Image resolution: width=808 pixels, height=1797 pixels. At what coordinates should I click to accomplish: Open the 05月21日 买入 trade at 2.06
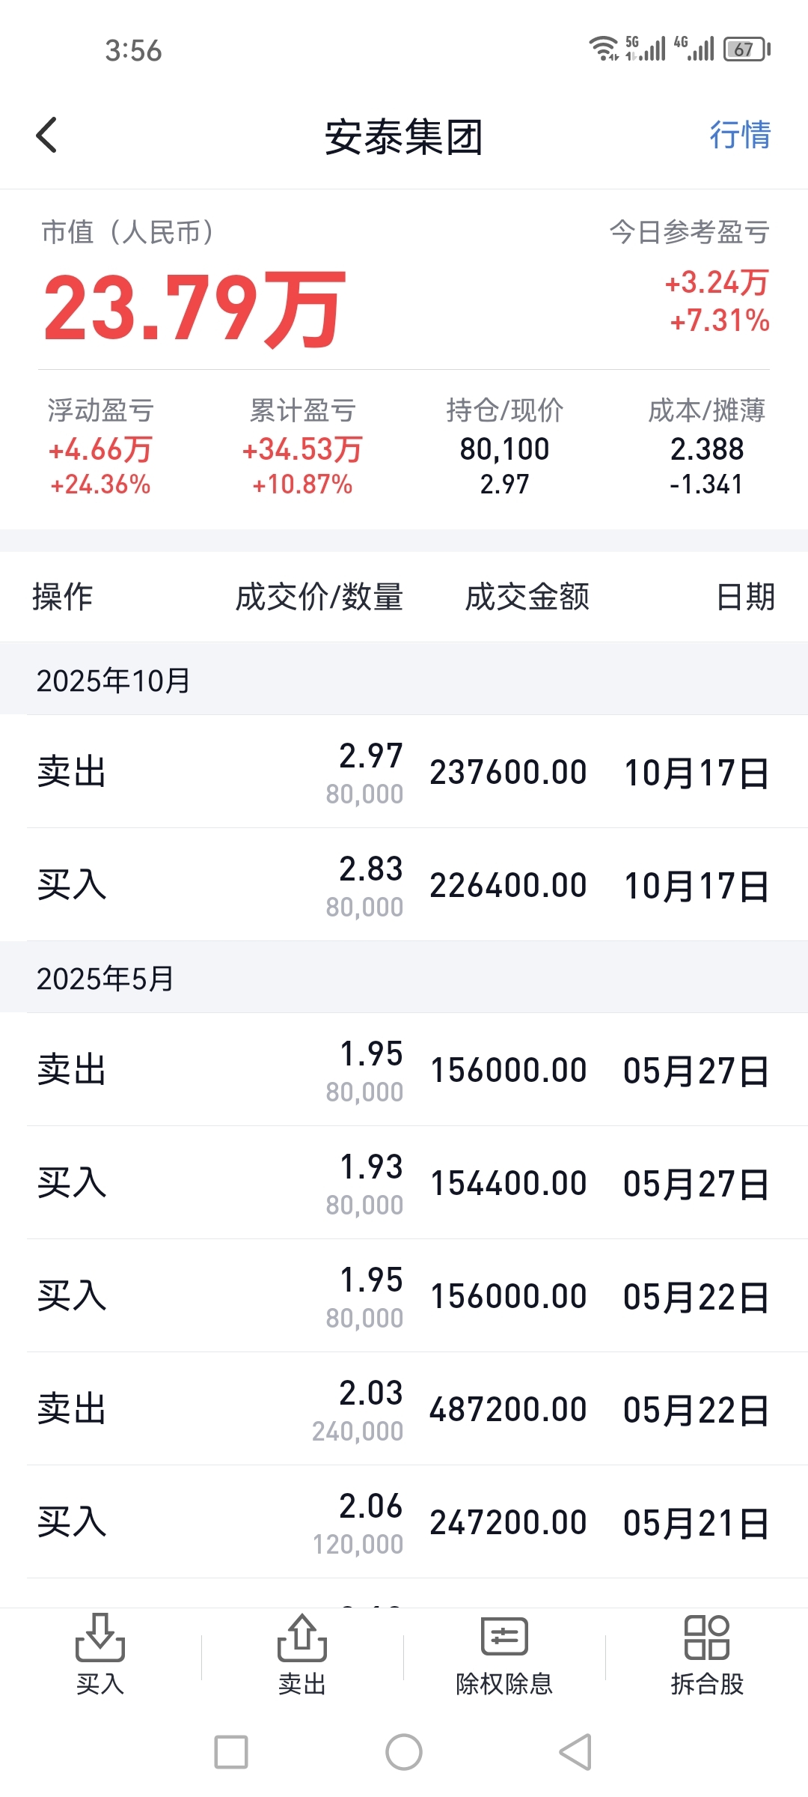click(x=404, y=1522)
